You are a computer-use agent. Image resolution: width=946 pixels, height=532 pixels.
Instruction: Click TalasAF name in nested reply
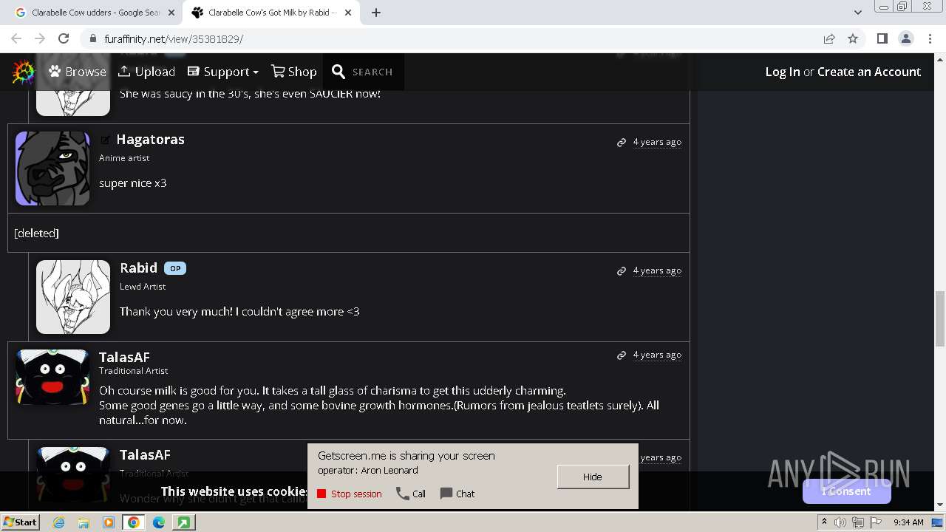tap(145, 454)
